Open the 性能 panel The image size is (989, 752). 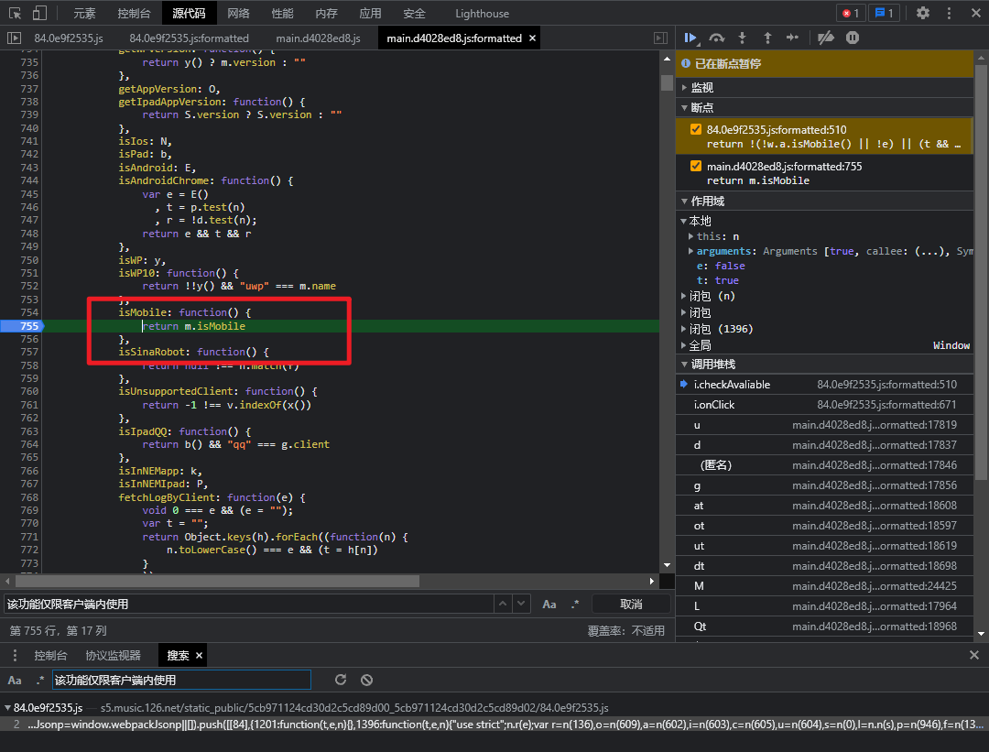282,13
